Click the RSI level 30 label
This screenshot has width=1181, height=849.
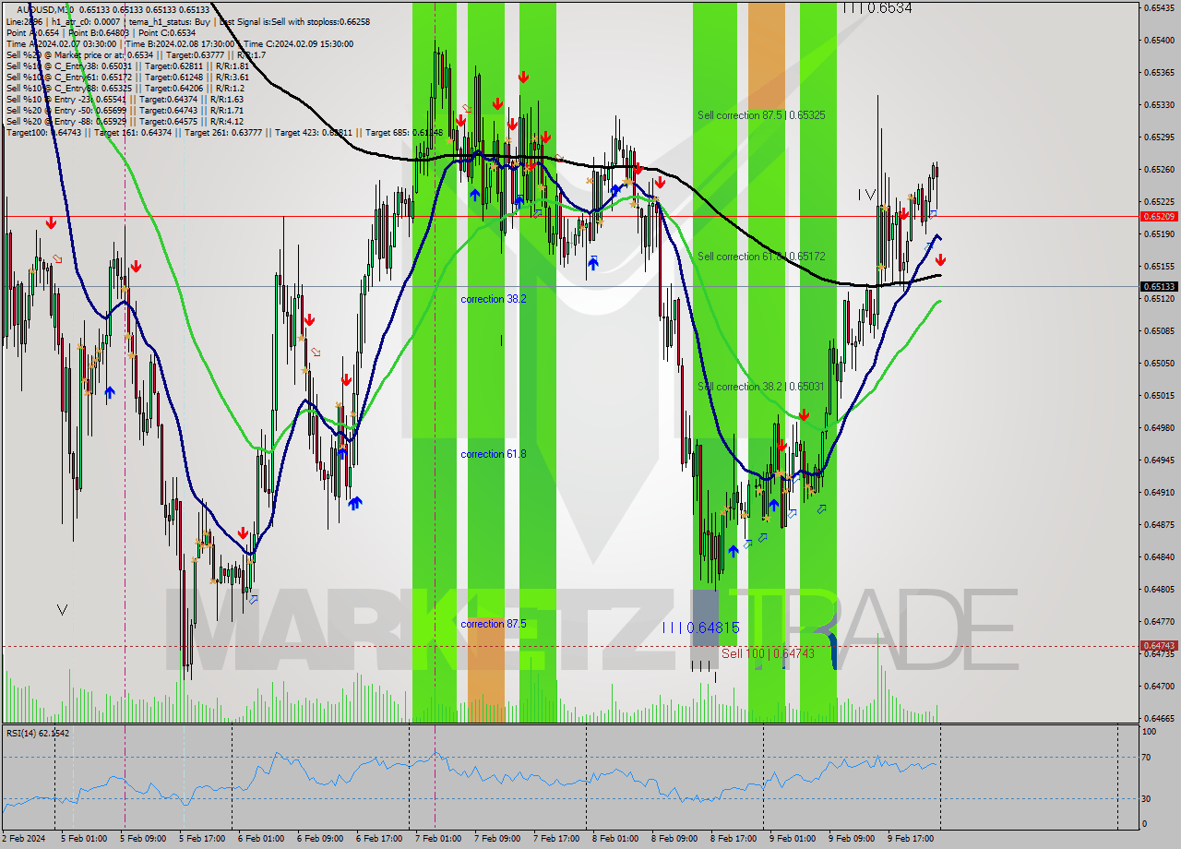click(x=1148, y=798)
